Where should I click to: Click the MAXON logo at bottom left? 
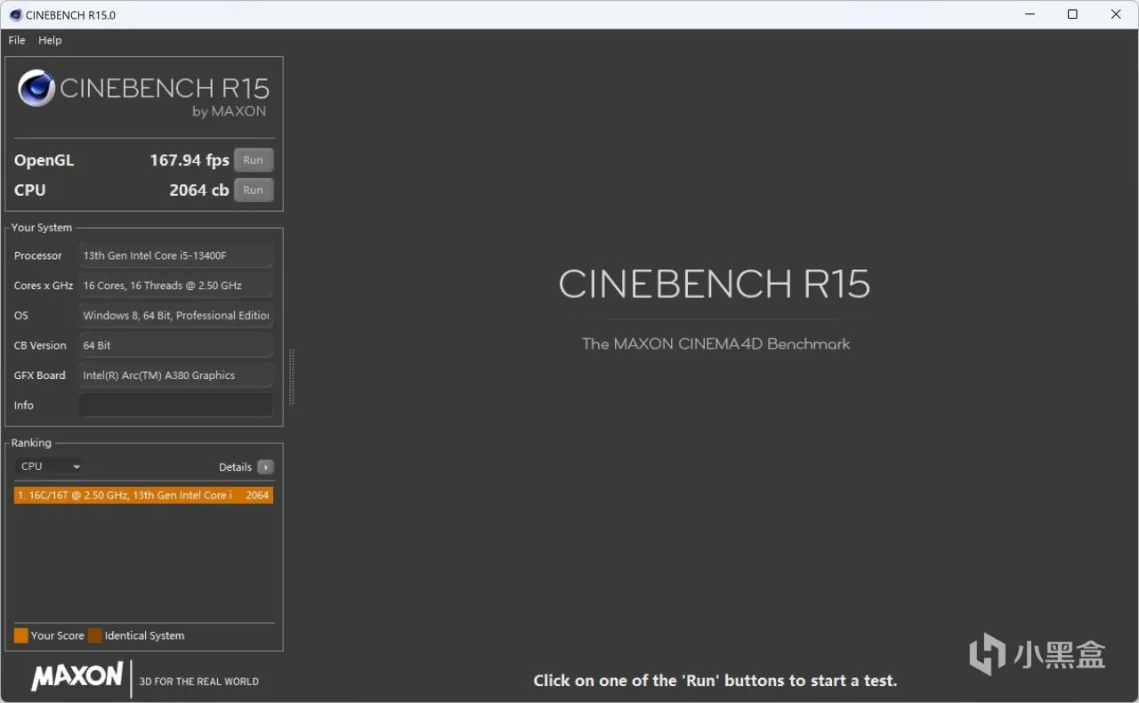(77, 676)
